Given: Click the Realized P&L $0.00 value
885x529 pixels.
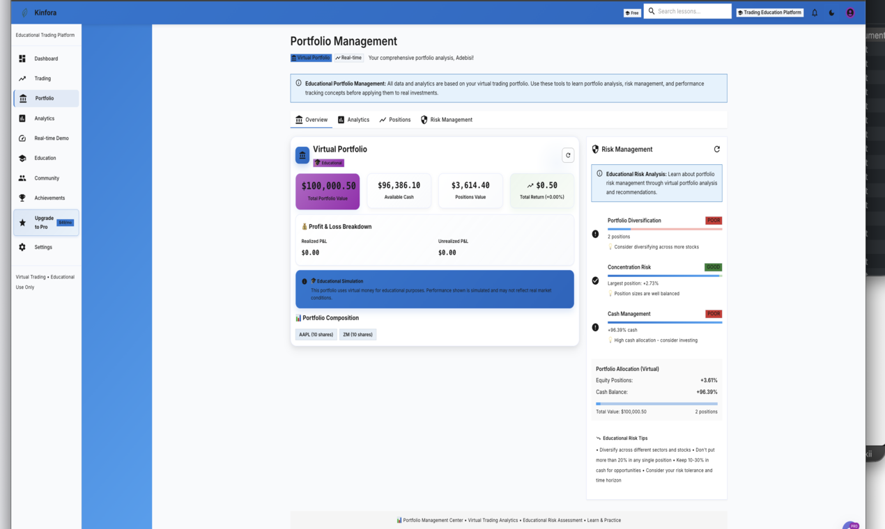Looking at the screenshot, I should (310, 253).
